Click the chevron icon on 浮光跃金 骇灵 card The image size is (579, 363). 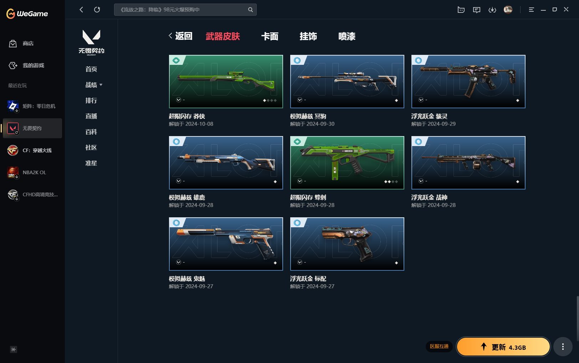421,100
